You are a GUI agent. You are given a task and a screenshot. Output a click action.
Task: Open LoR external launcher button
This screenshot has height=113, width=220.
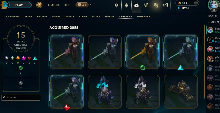pyautogui.click(x=82, y=5)
